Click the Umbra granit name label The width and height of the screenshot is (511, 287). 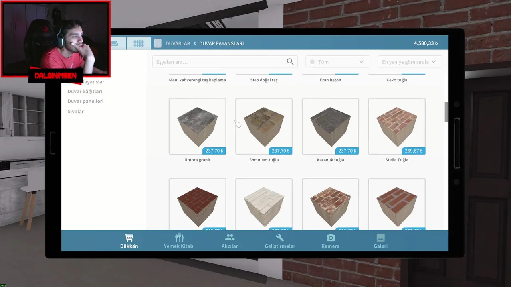point(197,160)
